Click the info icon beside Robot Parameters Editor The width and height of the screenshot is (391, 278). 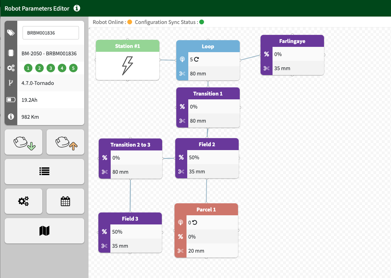point(77,8)
